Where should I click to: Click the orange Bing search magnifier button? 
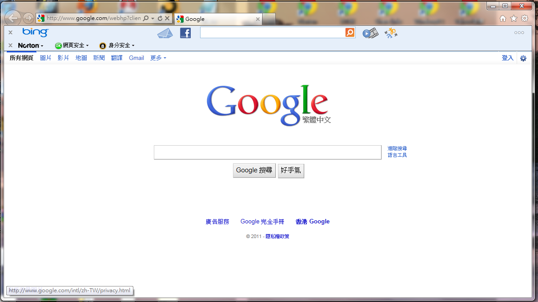(350, 32)
